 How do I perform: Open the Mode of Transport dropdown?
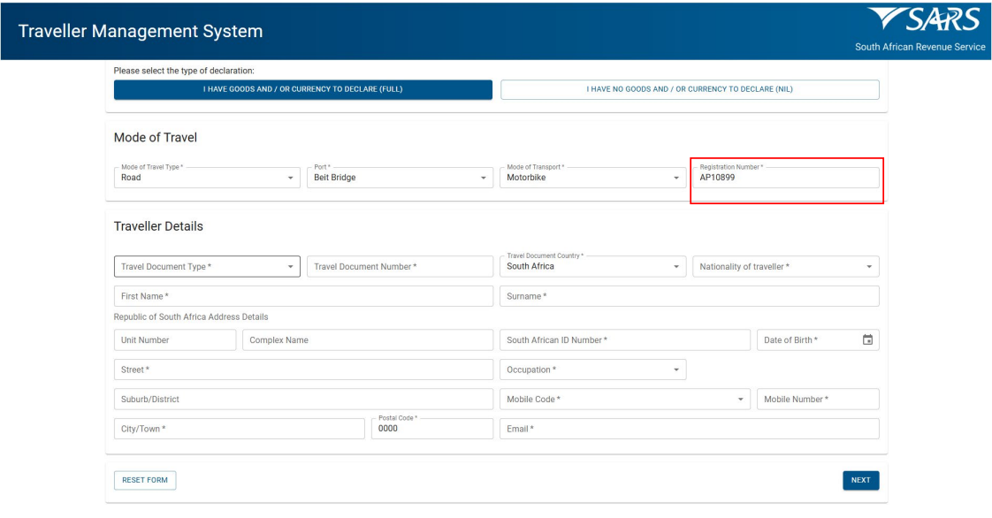[592, 178]
